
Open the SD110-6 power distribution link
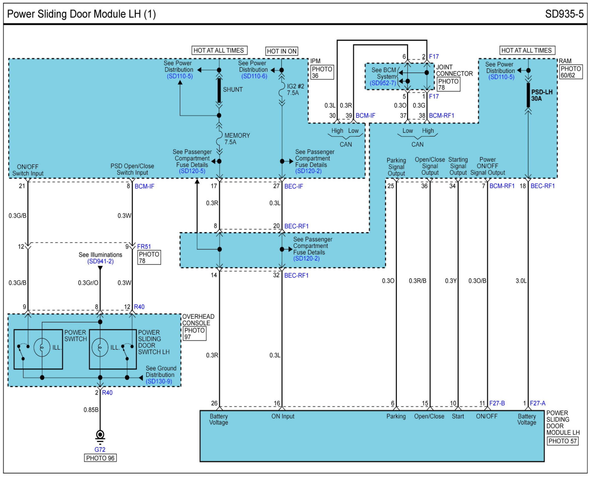tap(254, 76)
